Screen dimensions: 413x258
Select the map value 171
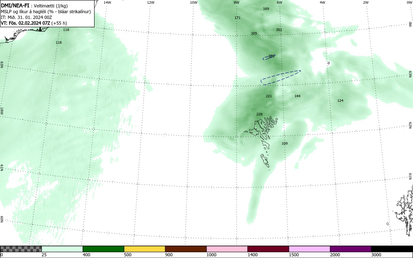[237, 18]
